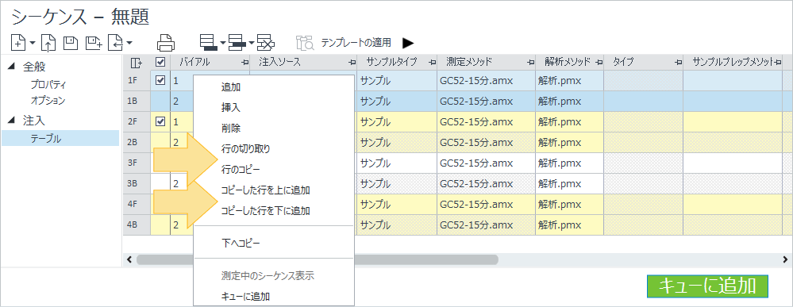Click the delete row toolbar icon
The image size is (793, 307).
point(265,43)
